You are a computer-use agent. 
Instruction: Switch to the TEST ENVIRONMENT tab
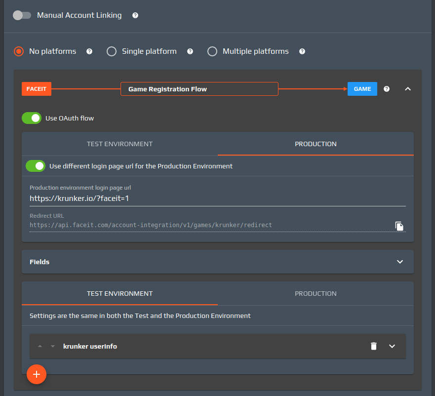(x=119, y=144)
